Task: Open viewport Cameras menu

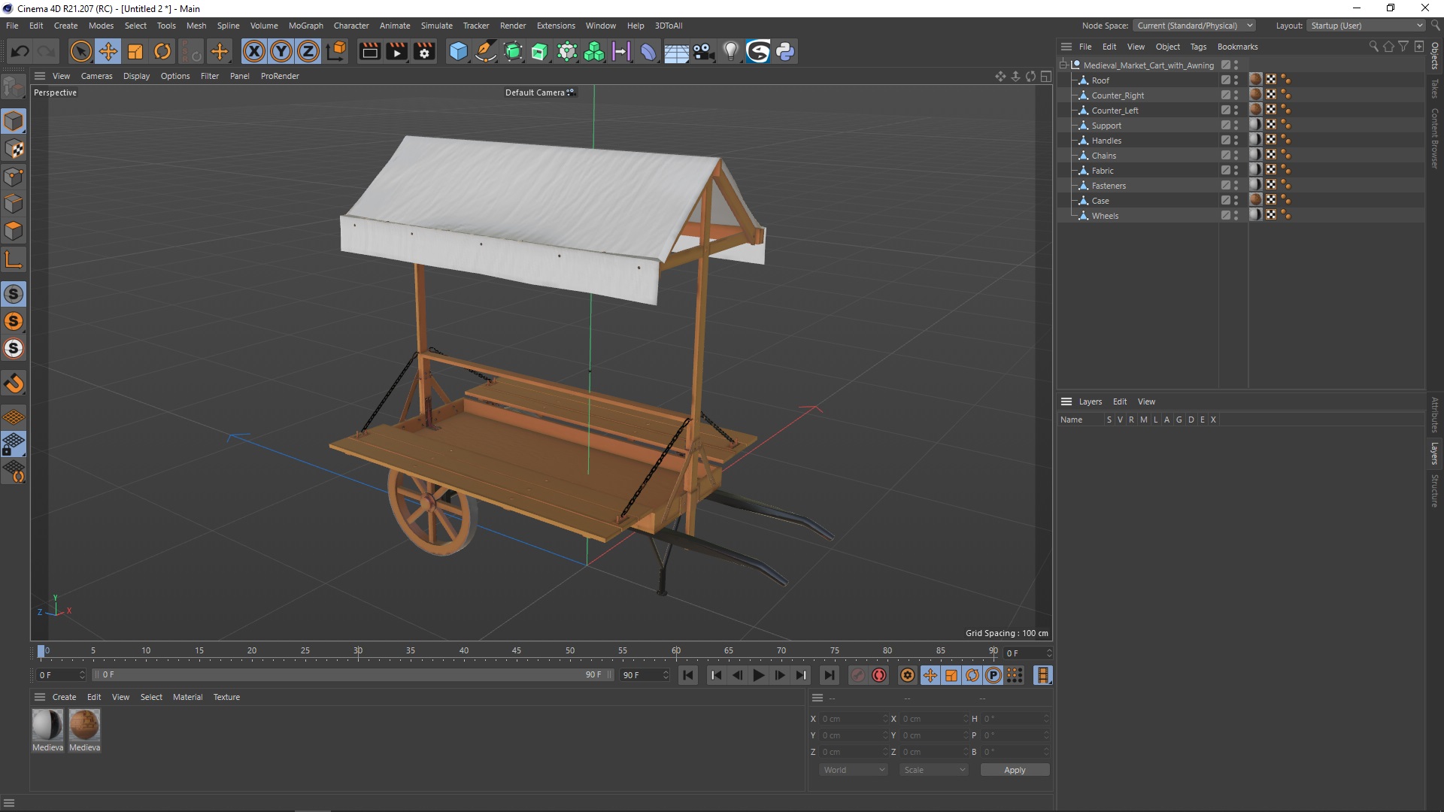Action: pyautogui.click(x=96, y=76)
